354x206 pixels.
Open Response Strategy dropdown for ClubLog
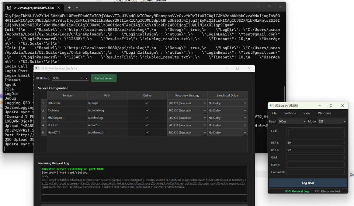tap(187, 111)
